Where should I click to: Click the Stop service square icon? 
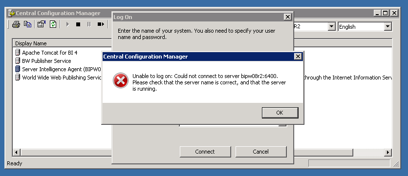coord(78,24)
